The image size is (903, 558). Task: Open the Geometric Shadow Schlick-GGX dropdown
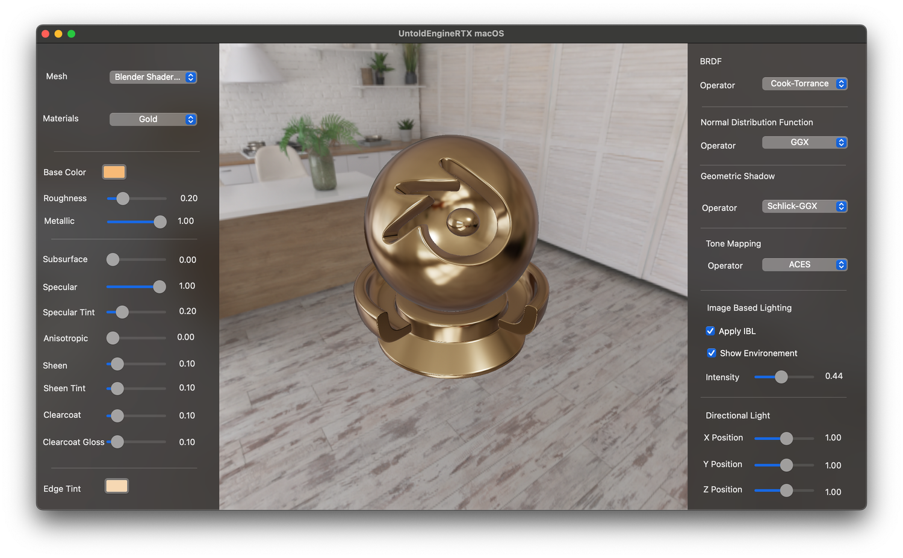click(804, 206)
